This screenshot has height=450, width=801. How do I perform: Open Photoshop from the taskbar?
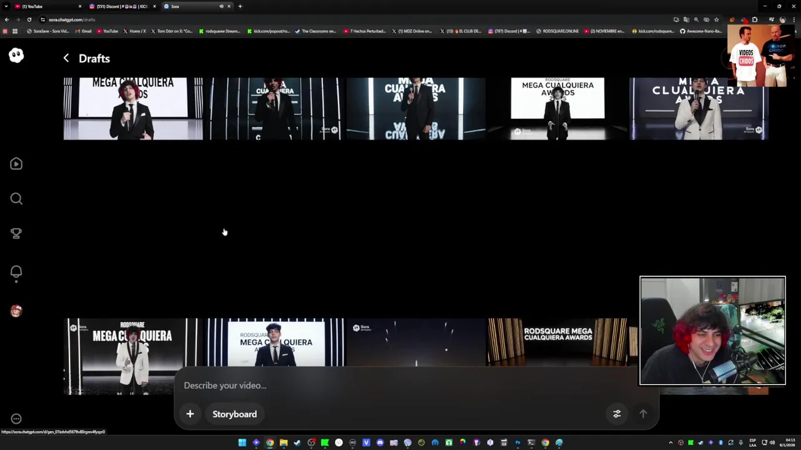(x=518, y=442)
